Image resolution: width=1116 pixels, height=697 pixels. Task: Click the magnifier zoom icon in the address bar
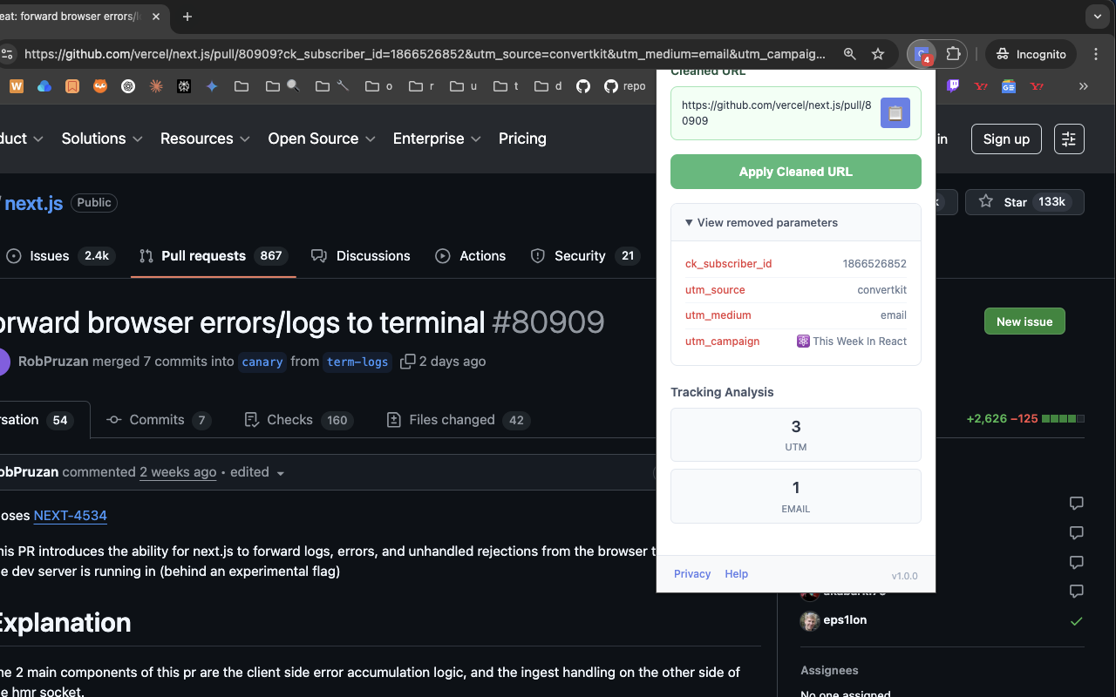coord(849,53)
